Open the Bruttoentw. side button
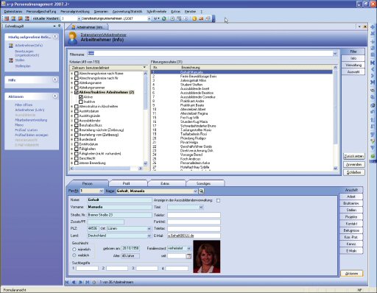 pyautogui.click(x=351, y=203)
